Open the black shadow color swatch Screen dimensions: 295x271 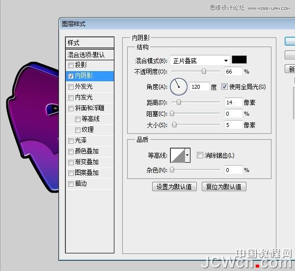coord(239,60)
